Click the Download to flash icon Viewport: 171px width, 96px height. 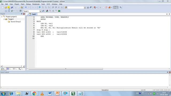20,11
